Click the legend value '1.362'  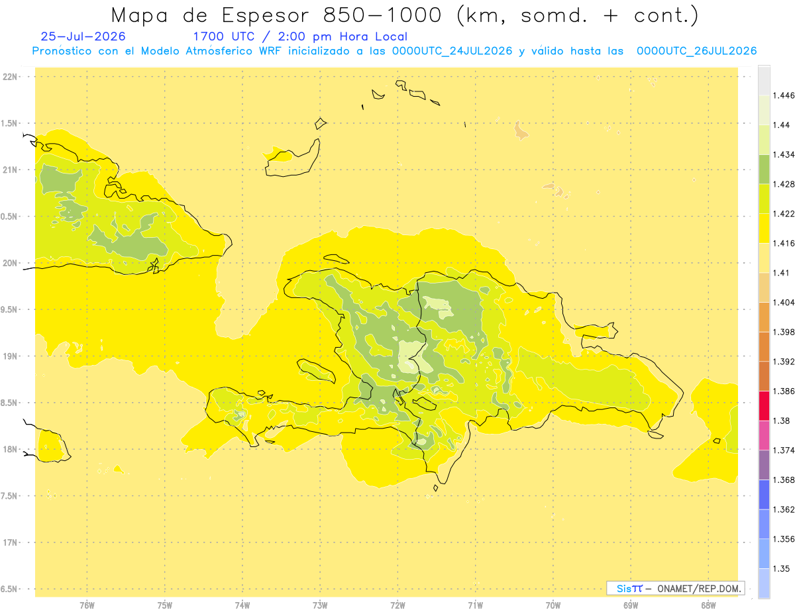pyautogui.click(x=784, y=509)
